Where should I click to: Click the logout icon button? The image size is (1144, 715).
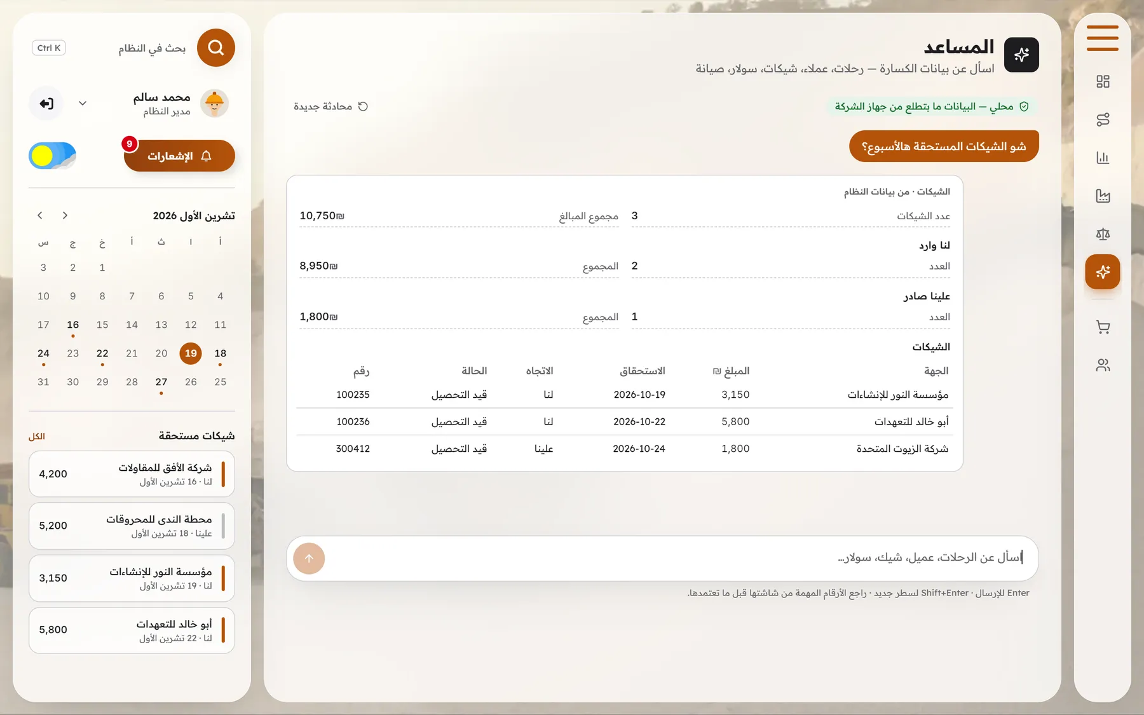pyautogui.click(x=46, y=104)
